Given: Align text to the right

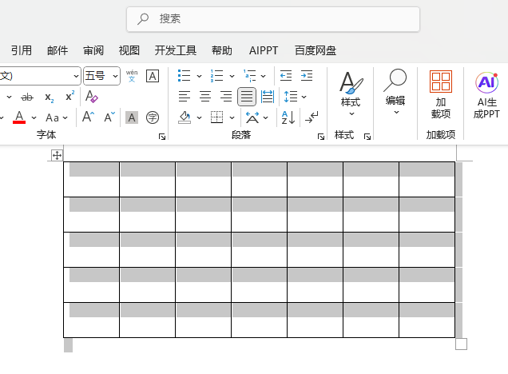Looking at the screenshot, I should pyautogui.click(x=226, y=97).
